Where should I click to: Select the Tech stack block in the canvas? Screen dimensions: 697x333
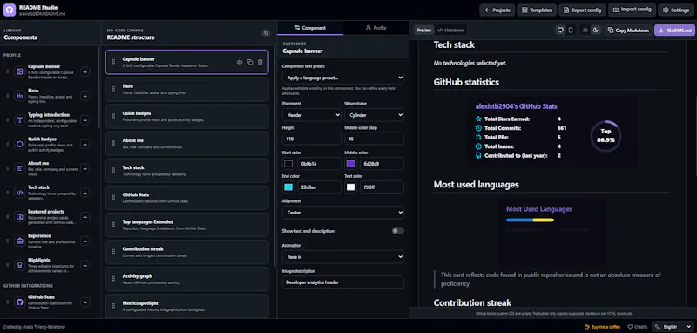pos(187,171)
